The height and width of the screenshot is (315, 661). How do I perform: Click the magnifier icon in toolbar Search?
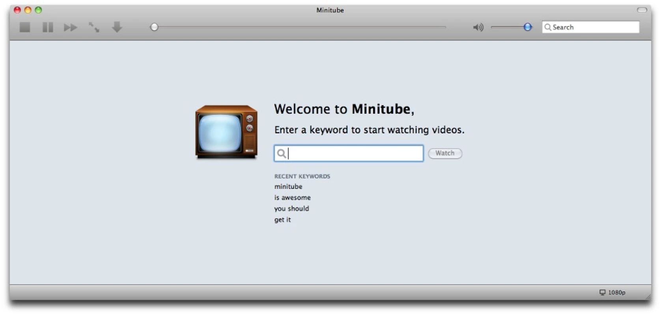click(548, 27)
